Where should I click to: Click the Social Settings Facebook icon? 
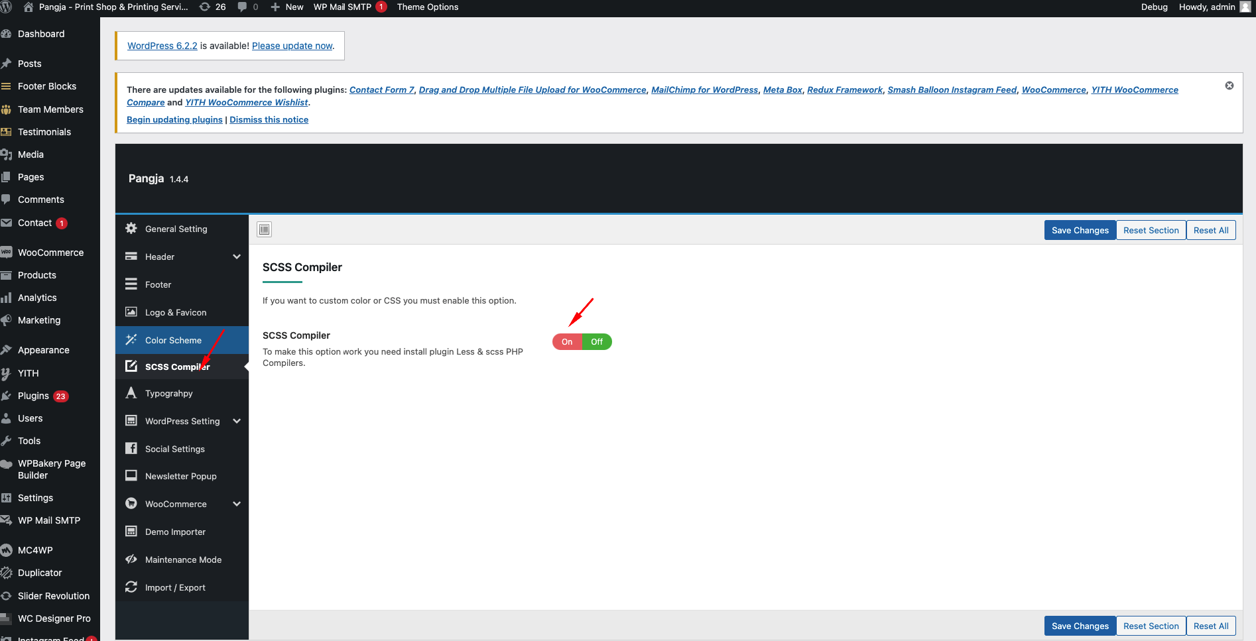131,448
